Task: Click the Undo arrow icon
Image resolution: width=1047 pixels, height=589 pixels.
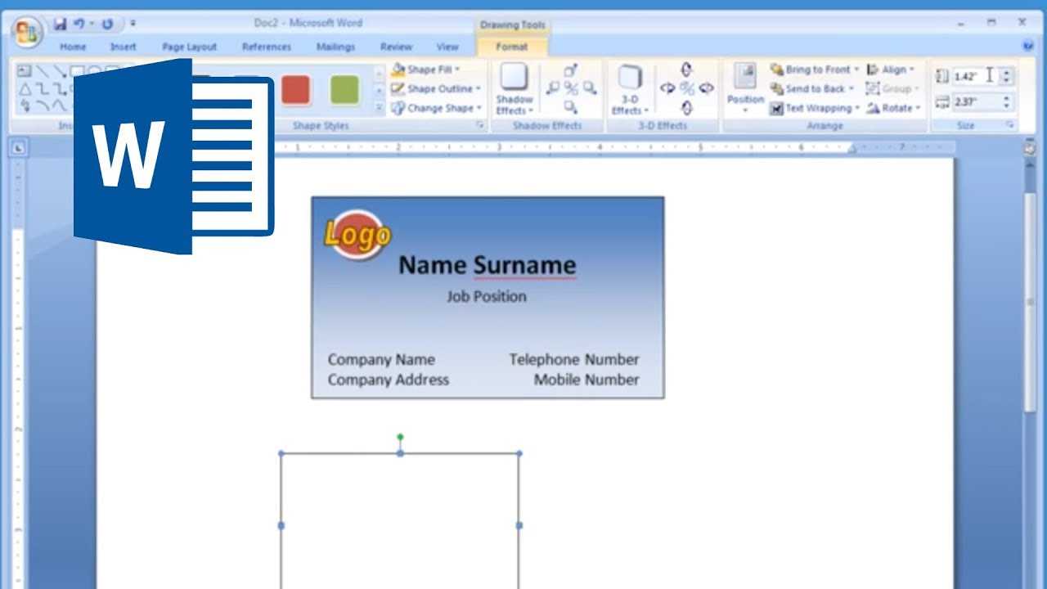Action: [x=79, y=24]
